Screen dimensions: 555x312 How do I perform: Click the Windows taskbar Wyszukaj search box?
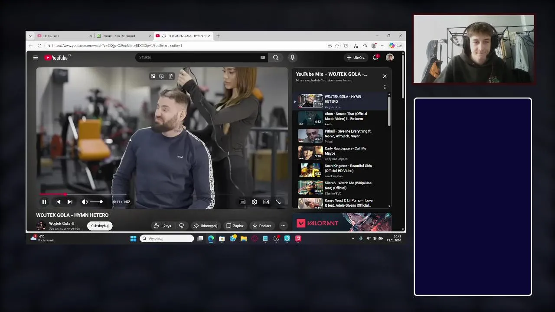pos(166,238)
